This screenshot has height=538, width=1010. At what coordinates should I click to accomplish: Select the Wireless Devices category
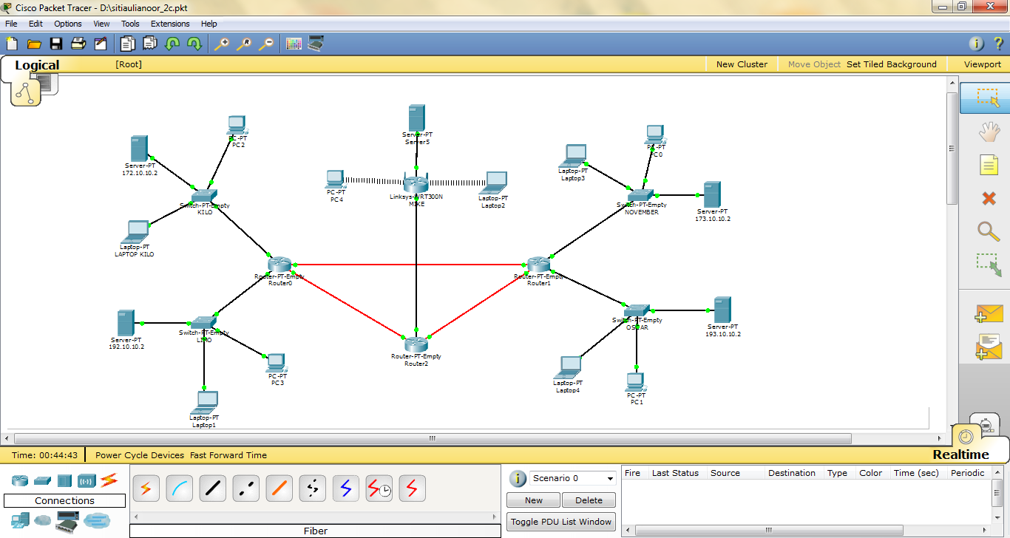87,481
